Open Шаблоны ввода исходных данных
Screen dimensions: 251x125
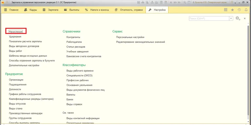(28, 56)
